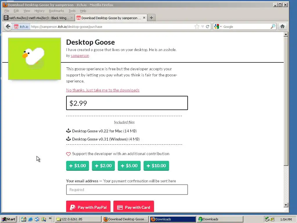Click the URL address bar text
This screenshot has height=223, width=297.
67,27
